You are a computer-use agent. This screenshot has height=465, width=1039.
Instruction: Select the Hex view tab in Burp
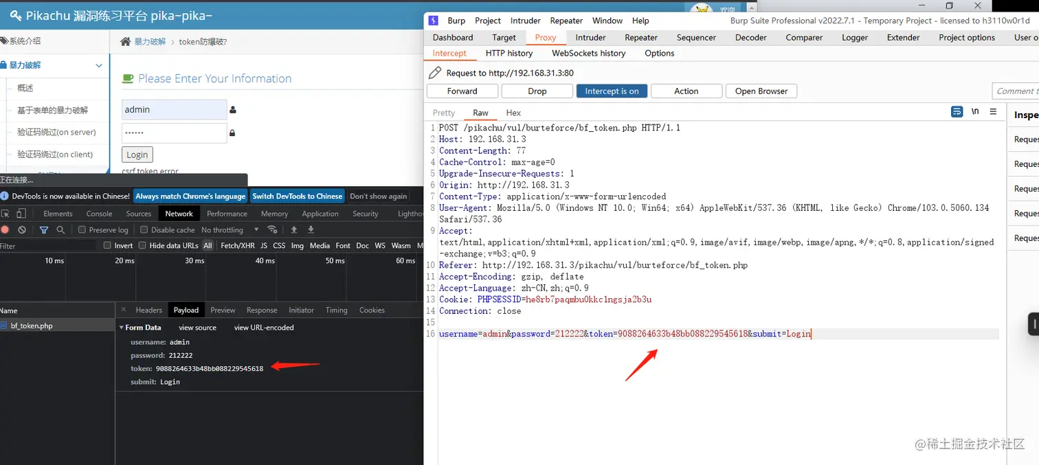(x=513, y=113)
